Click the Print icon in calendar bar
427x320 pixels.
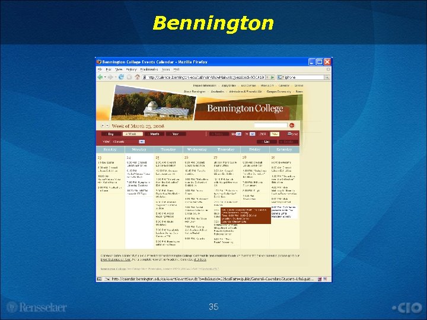click(x=290, y=133)
